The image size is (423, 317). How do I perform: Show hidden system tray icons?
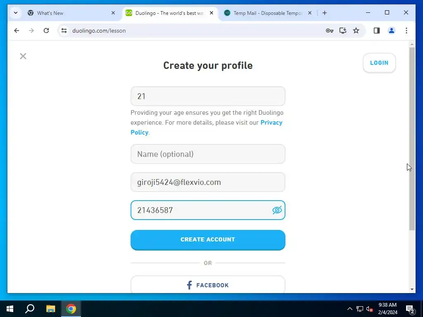[x=349, y=309]
